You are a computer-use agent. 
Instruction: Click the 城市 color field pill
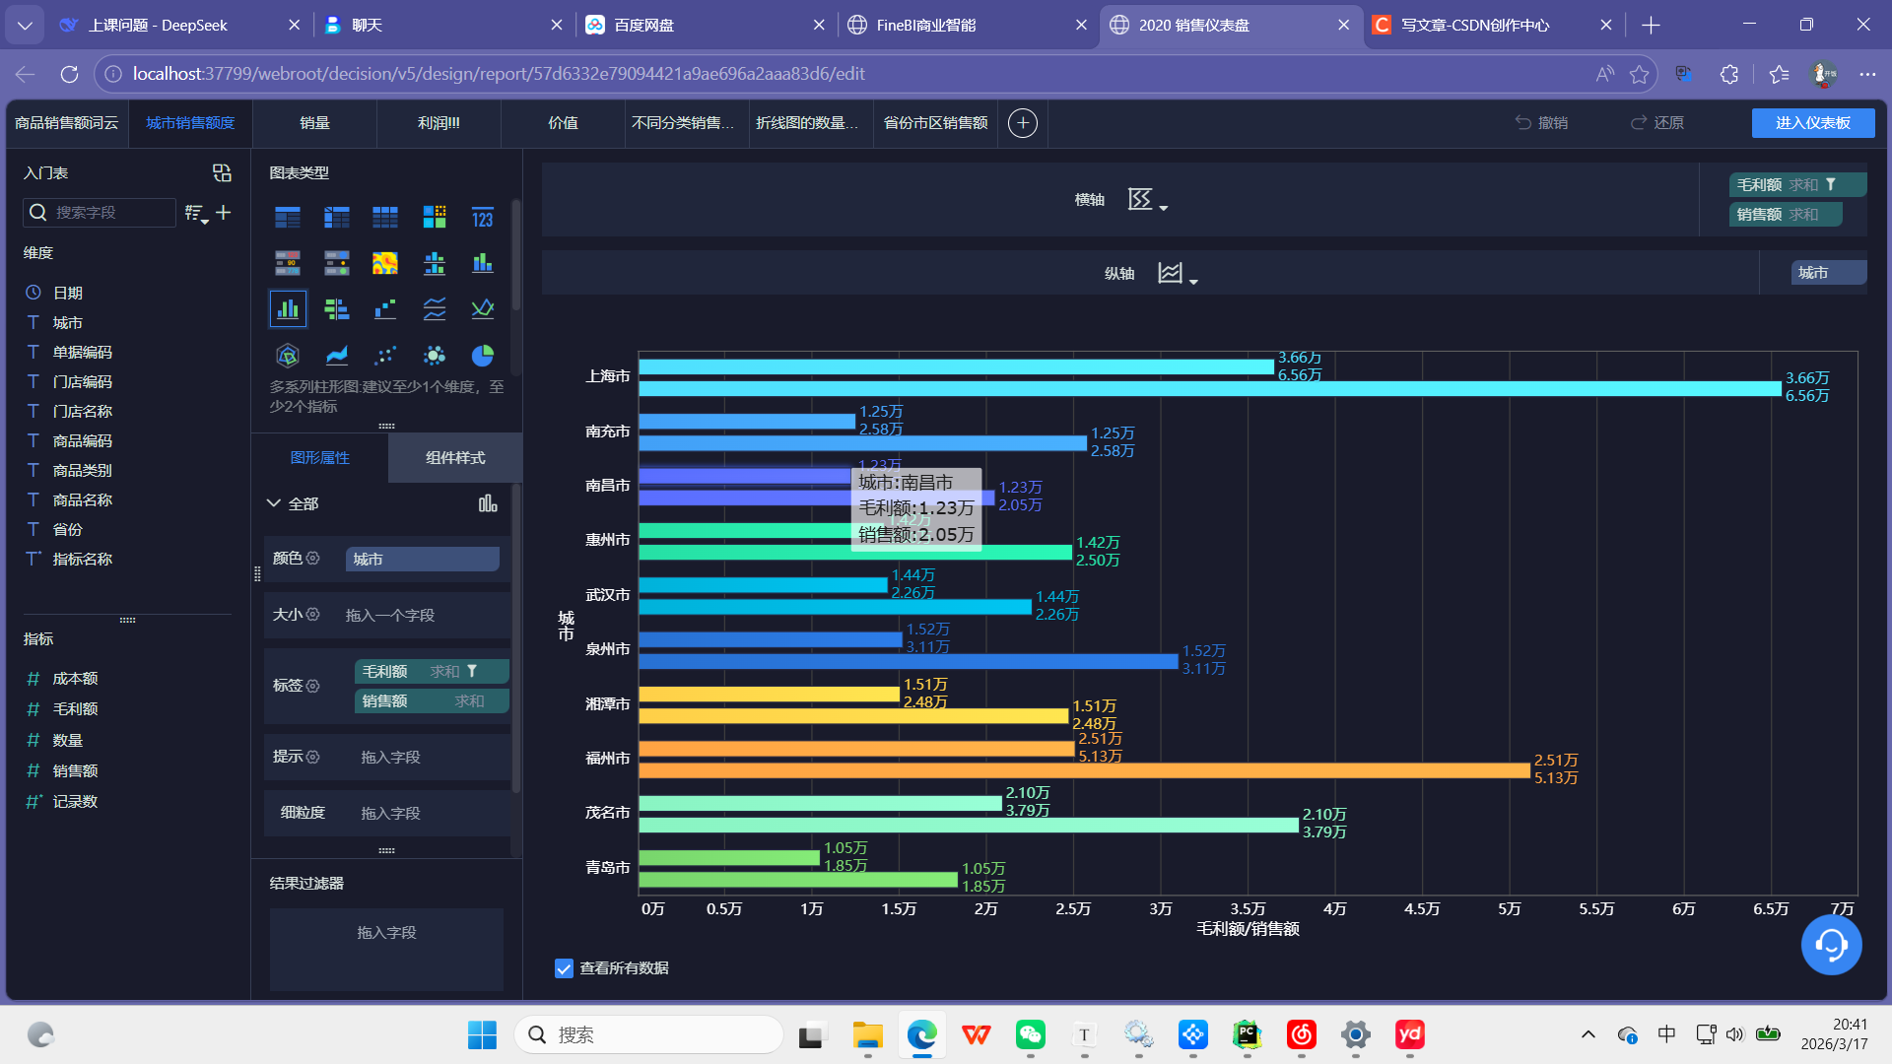click(x=422, y=560)
